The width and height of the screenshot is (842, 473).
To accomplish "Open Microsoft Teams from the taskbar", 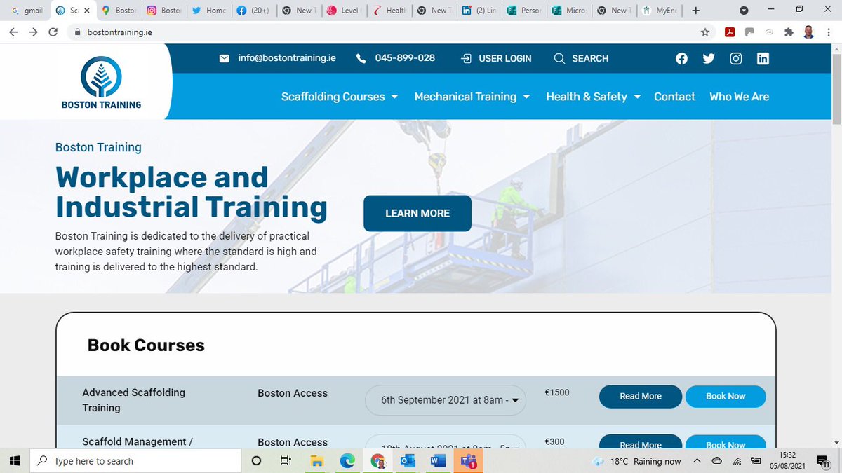I will [469, 461].
